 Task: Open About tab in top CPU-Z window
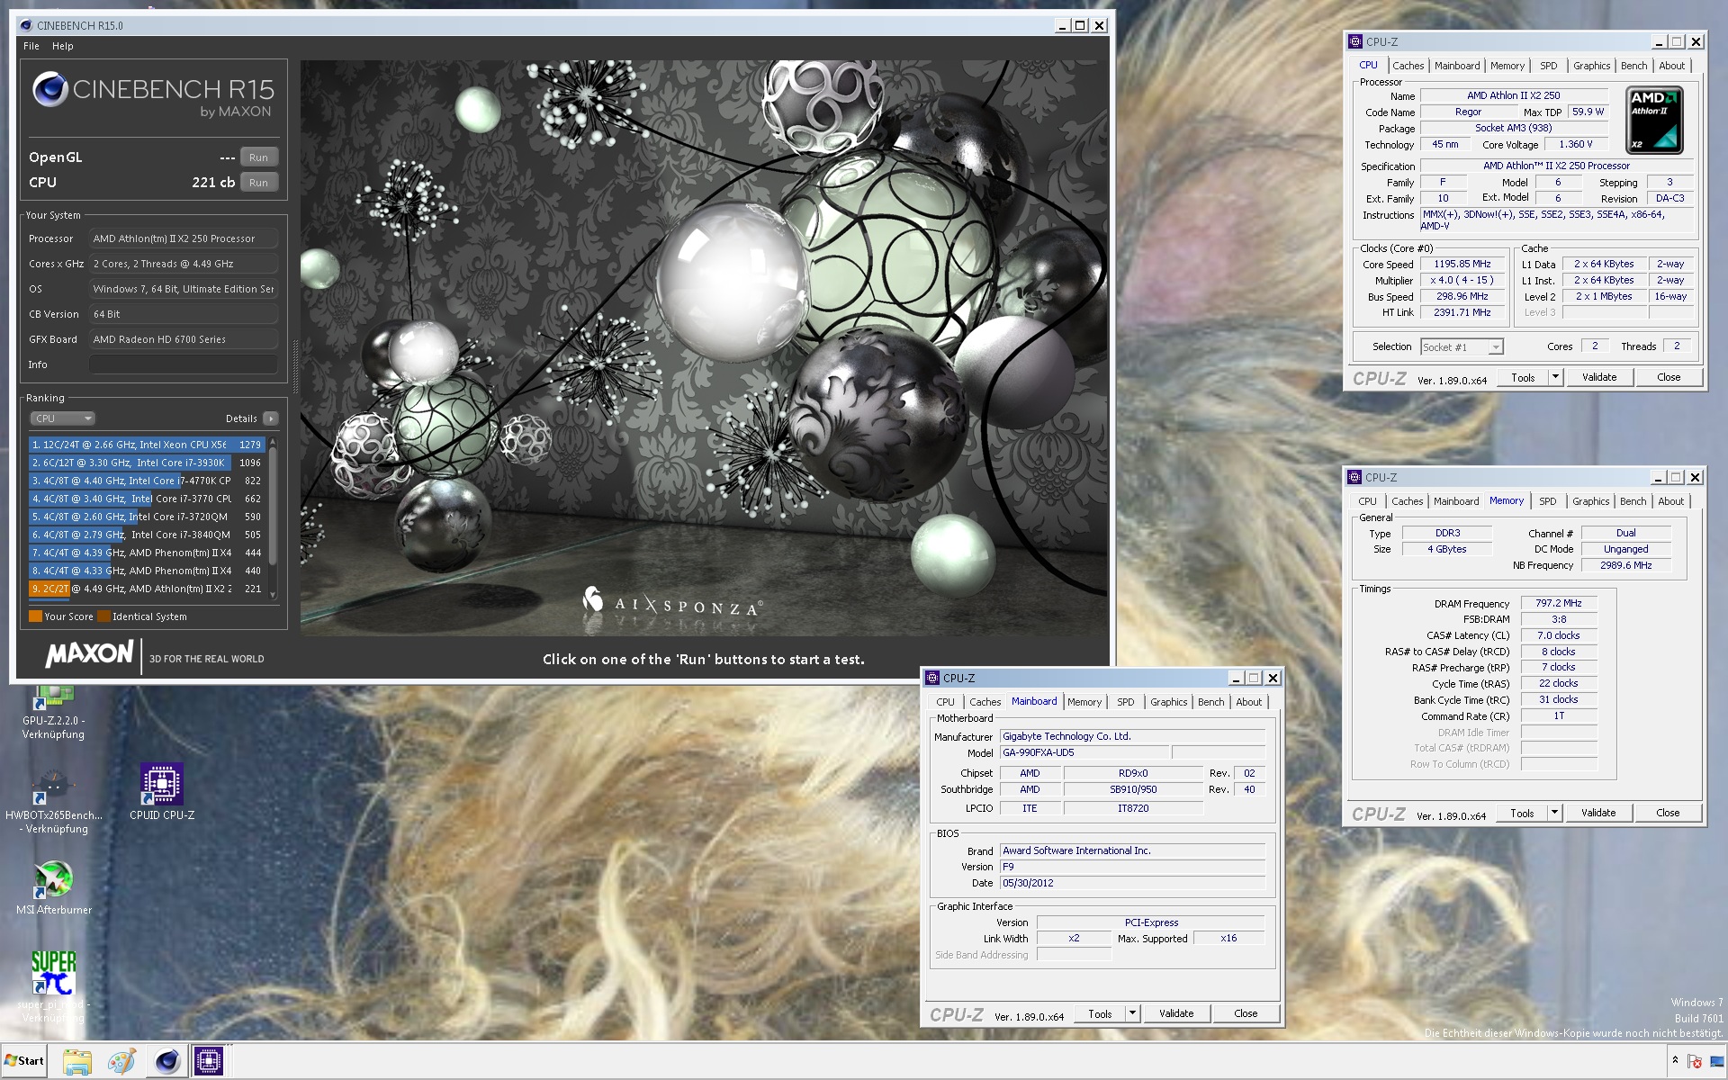pos(1671,66)
